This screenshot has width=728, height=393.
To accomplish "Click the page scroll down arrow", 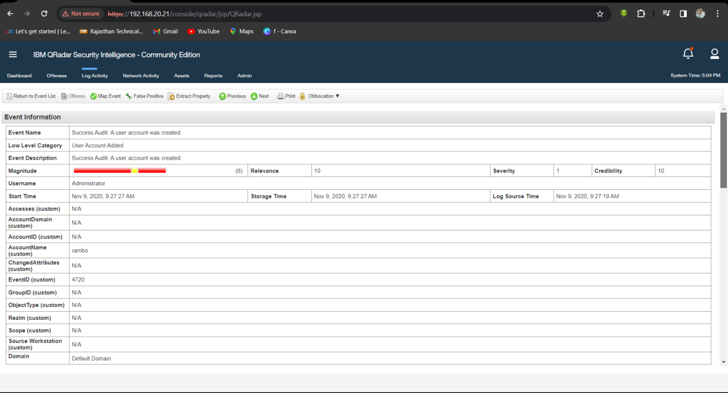I will (723, 362).
